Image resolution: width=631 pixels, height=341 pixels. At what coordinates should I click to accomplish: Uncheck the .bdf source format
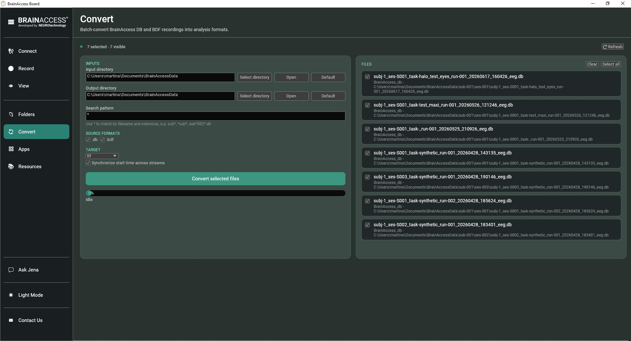click(103, 140)
